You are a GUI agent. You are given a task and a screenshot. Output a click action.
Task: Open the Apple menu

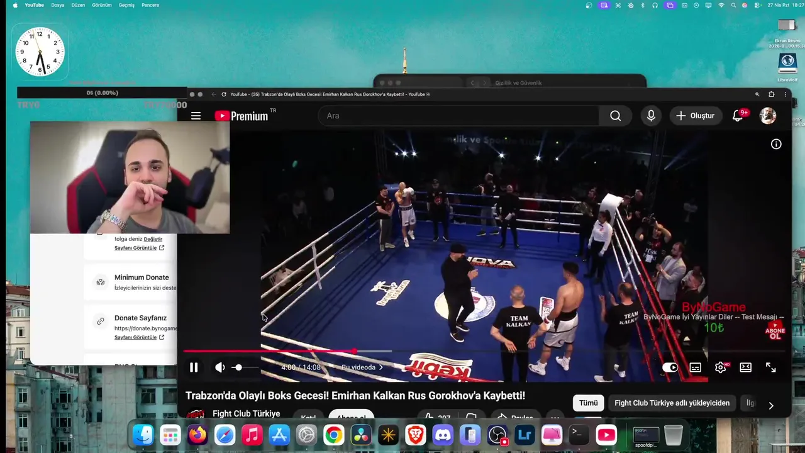15,5
